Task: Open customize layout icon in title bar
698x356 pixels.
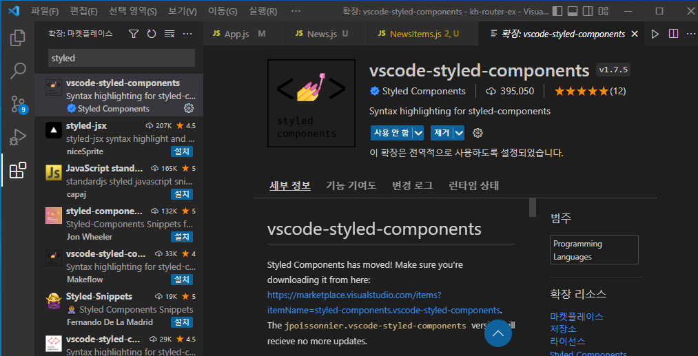Action: pos(603,11)
